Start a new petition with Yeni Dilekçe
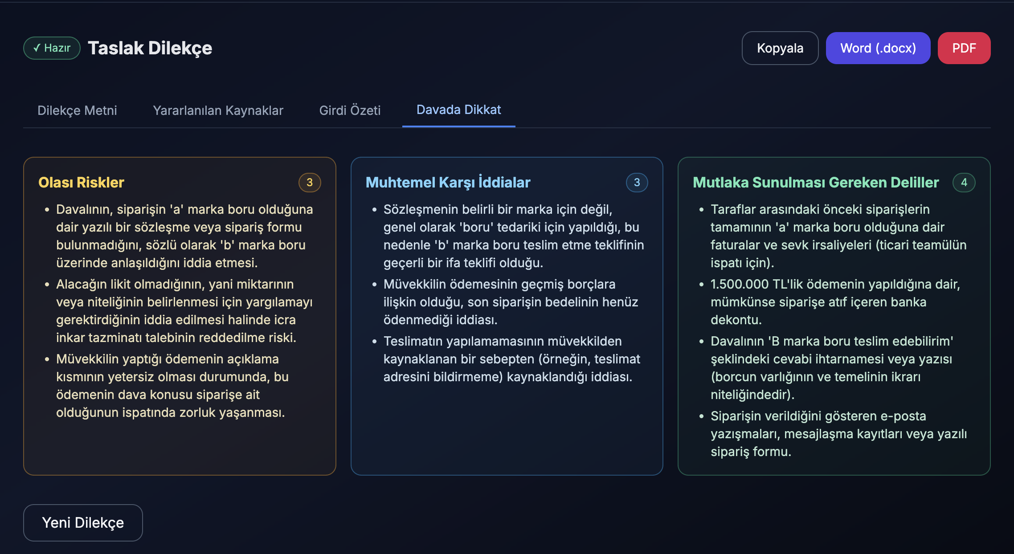Image resolution: width=1014 pixels, height=554 pixels. click(x=83, y=522)
